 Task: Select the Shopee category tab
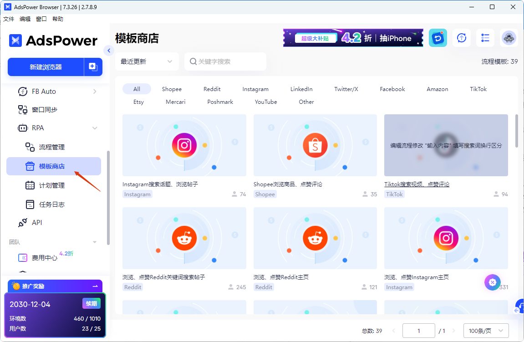coord(172,89)
